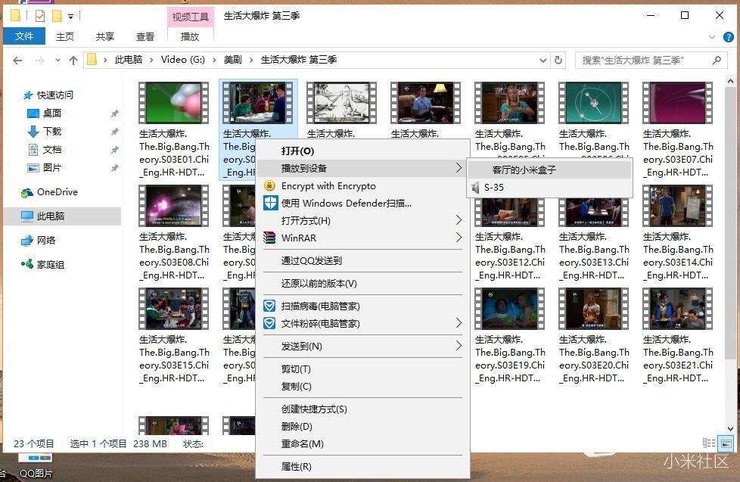The height and width of the screenshot is (482, 740).
Task: Click the 此电脑 computer icon in sidebar
Action: [27, 216]
